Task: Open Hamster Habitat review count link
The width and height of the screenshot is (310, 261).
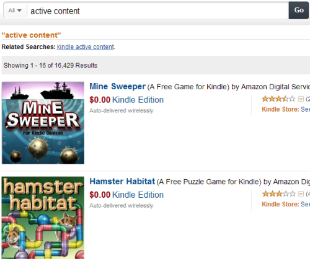Action: point(308,194)
